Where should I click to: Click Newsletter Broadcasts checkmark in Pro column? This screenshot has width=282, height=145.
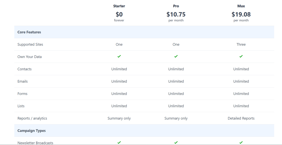pos(176,143)
